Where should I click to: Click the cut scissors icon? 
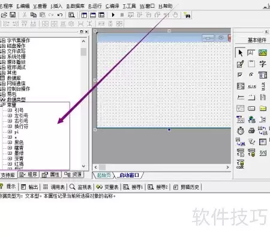(25, 15)
